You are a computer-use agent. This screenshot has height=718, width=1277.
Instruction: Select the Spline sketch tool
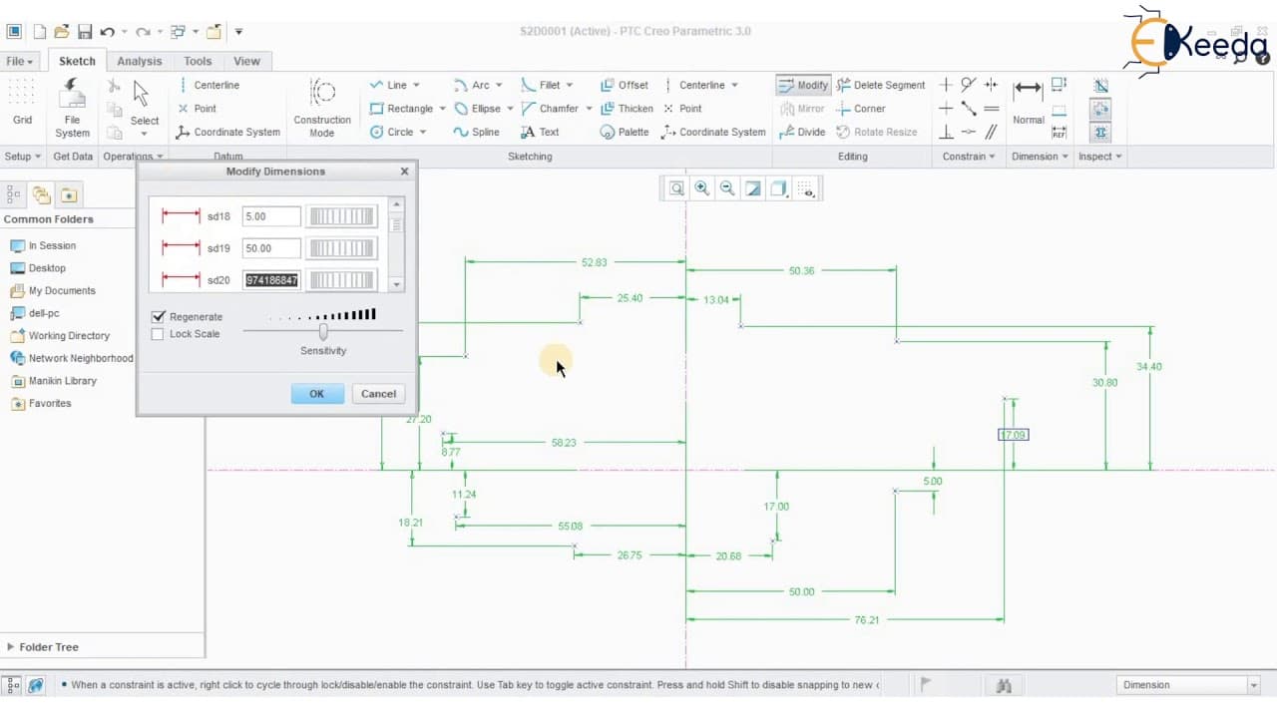pos(476,132)
